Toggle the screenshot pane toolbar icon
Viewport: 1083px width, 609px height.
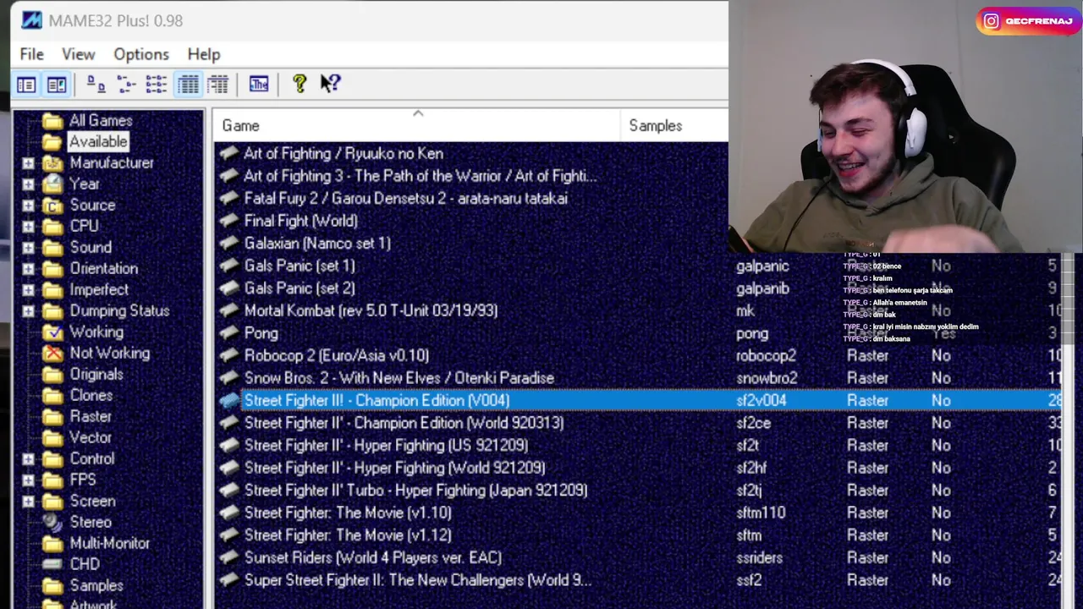[x=57, y=84]
